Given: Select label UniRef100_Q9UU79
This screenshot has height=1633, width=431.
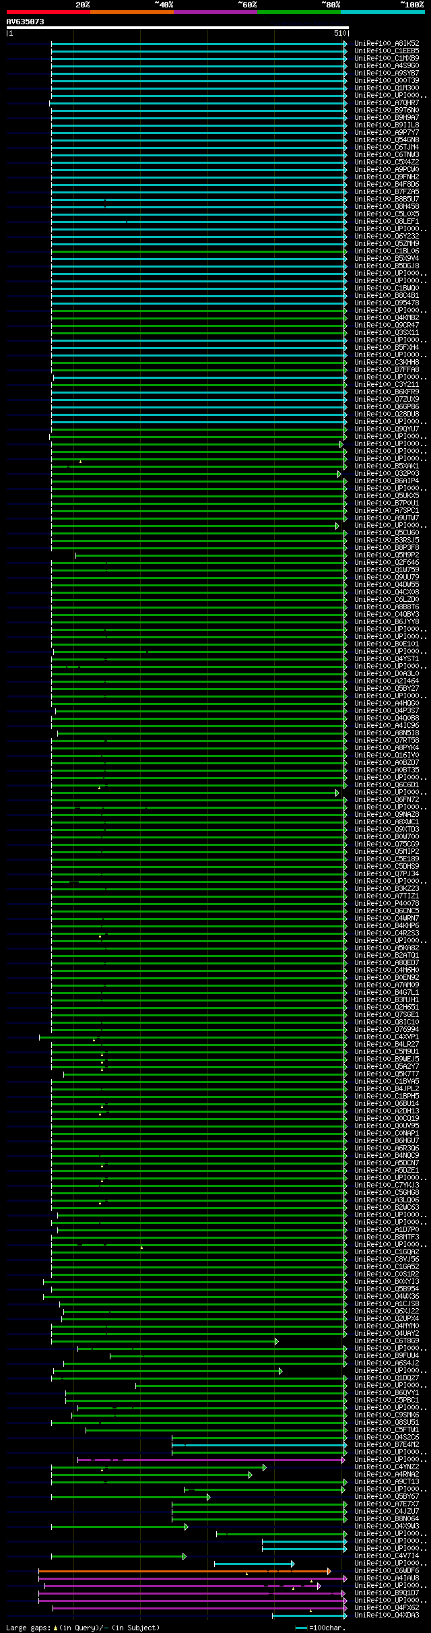Looking at the screenshot, I should click(387, 578).
